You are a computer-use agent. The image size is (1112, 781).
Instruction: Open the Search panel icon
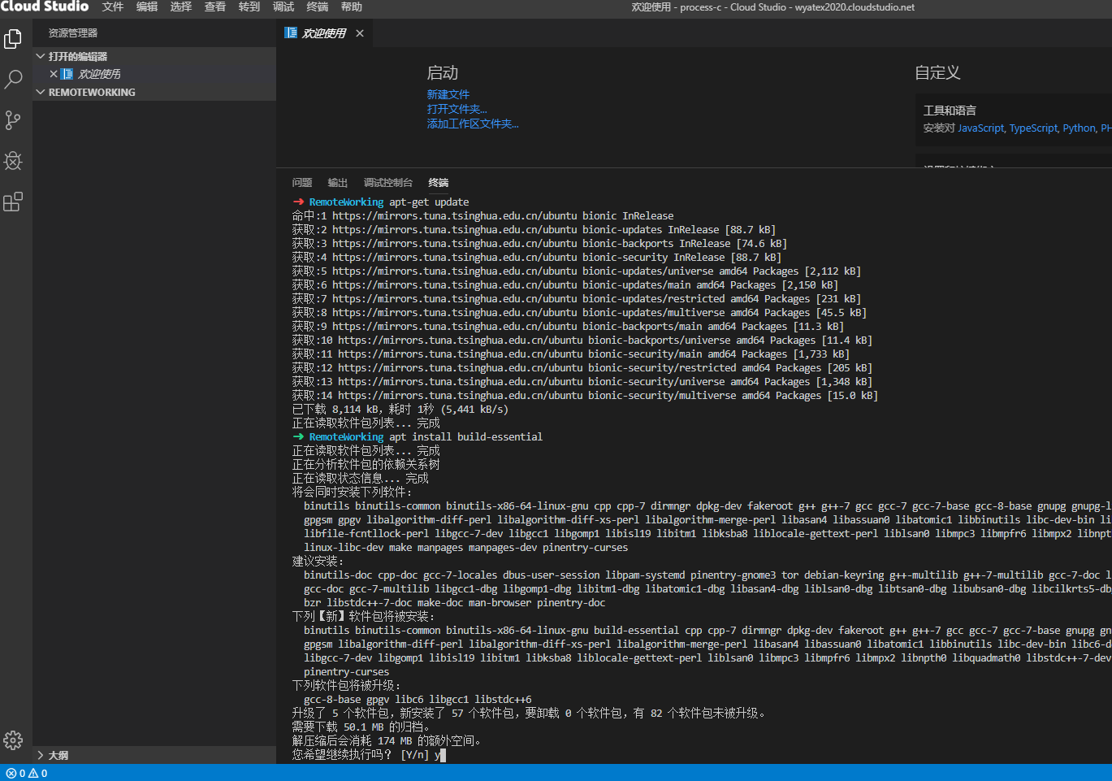click(13, 80)
